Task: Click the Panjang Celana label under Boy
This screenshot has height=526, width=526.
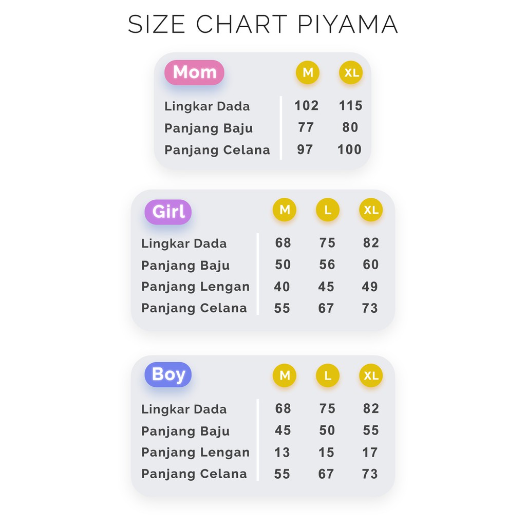Action: tap(194, 474)
